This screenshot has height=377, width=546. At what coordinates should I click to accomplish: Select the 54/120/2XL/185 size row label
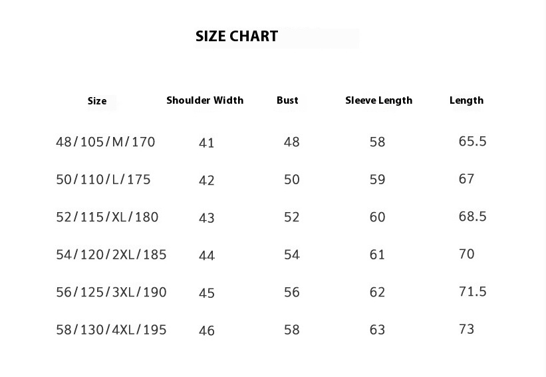(x=112, y=255)
